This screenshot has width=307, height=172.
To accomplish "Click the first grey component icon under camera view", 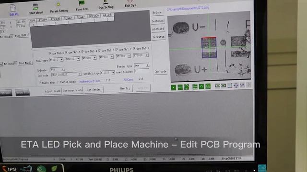I will [x=217, y=86].
